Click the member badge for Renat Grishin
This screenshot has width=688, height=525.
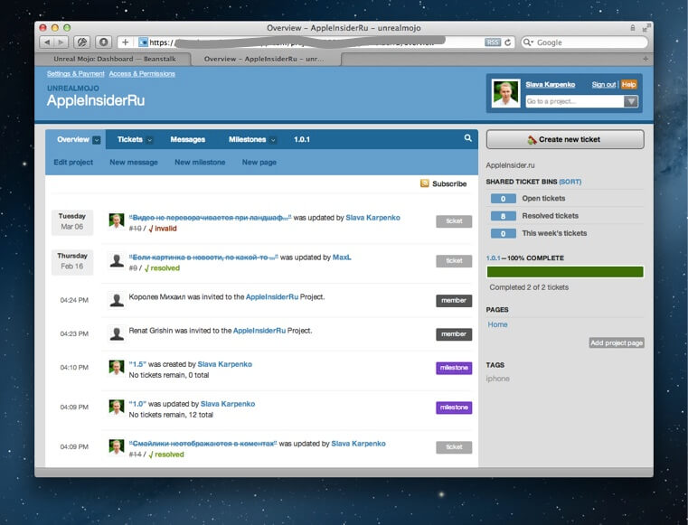tap(454, 334)
